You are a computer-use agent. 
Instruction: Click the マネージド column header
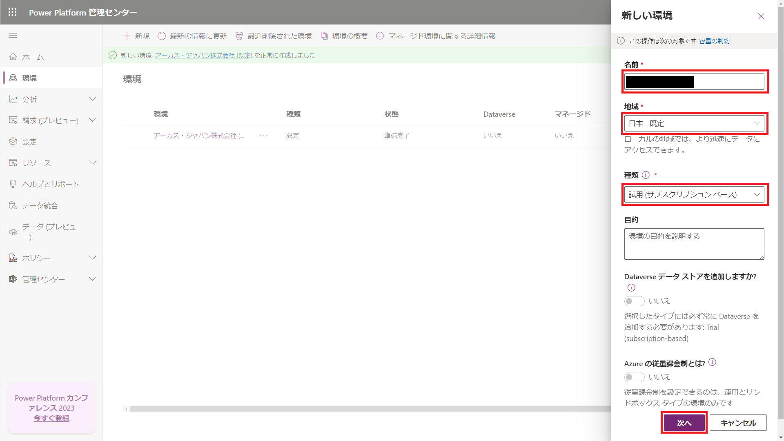(572, 114)
